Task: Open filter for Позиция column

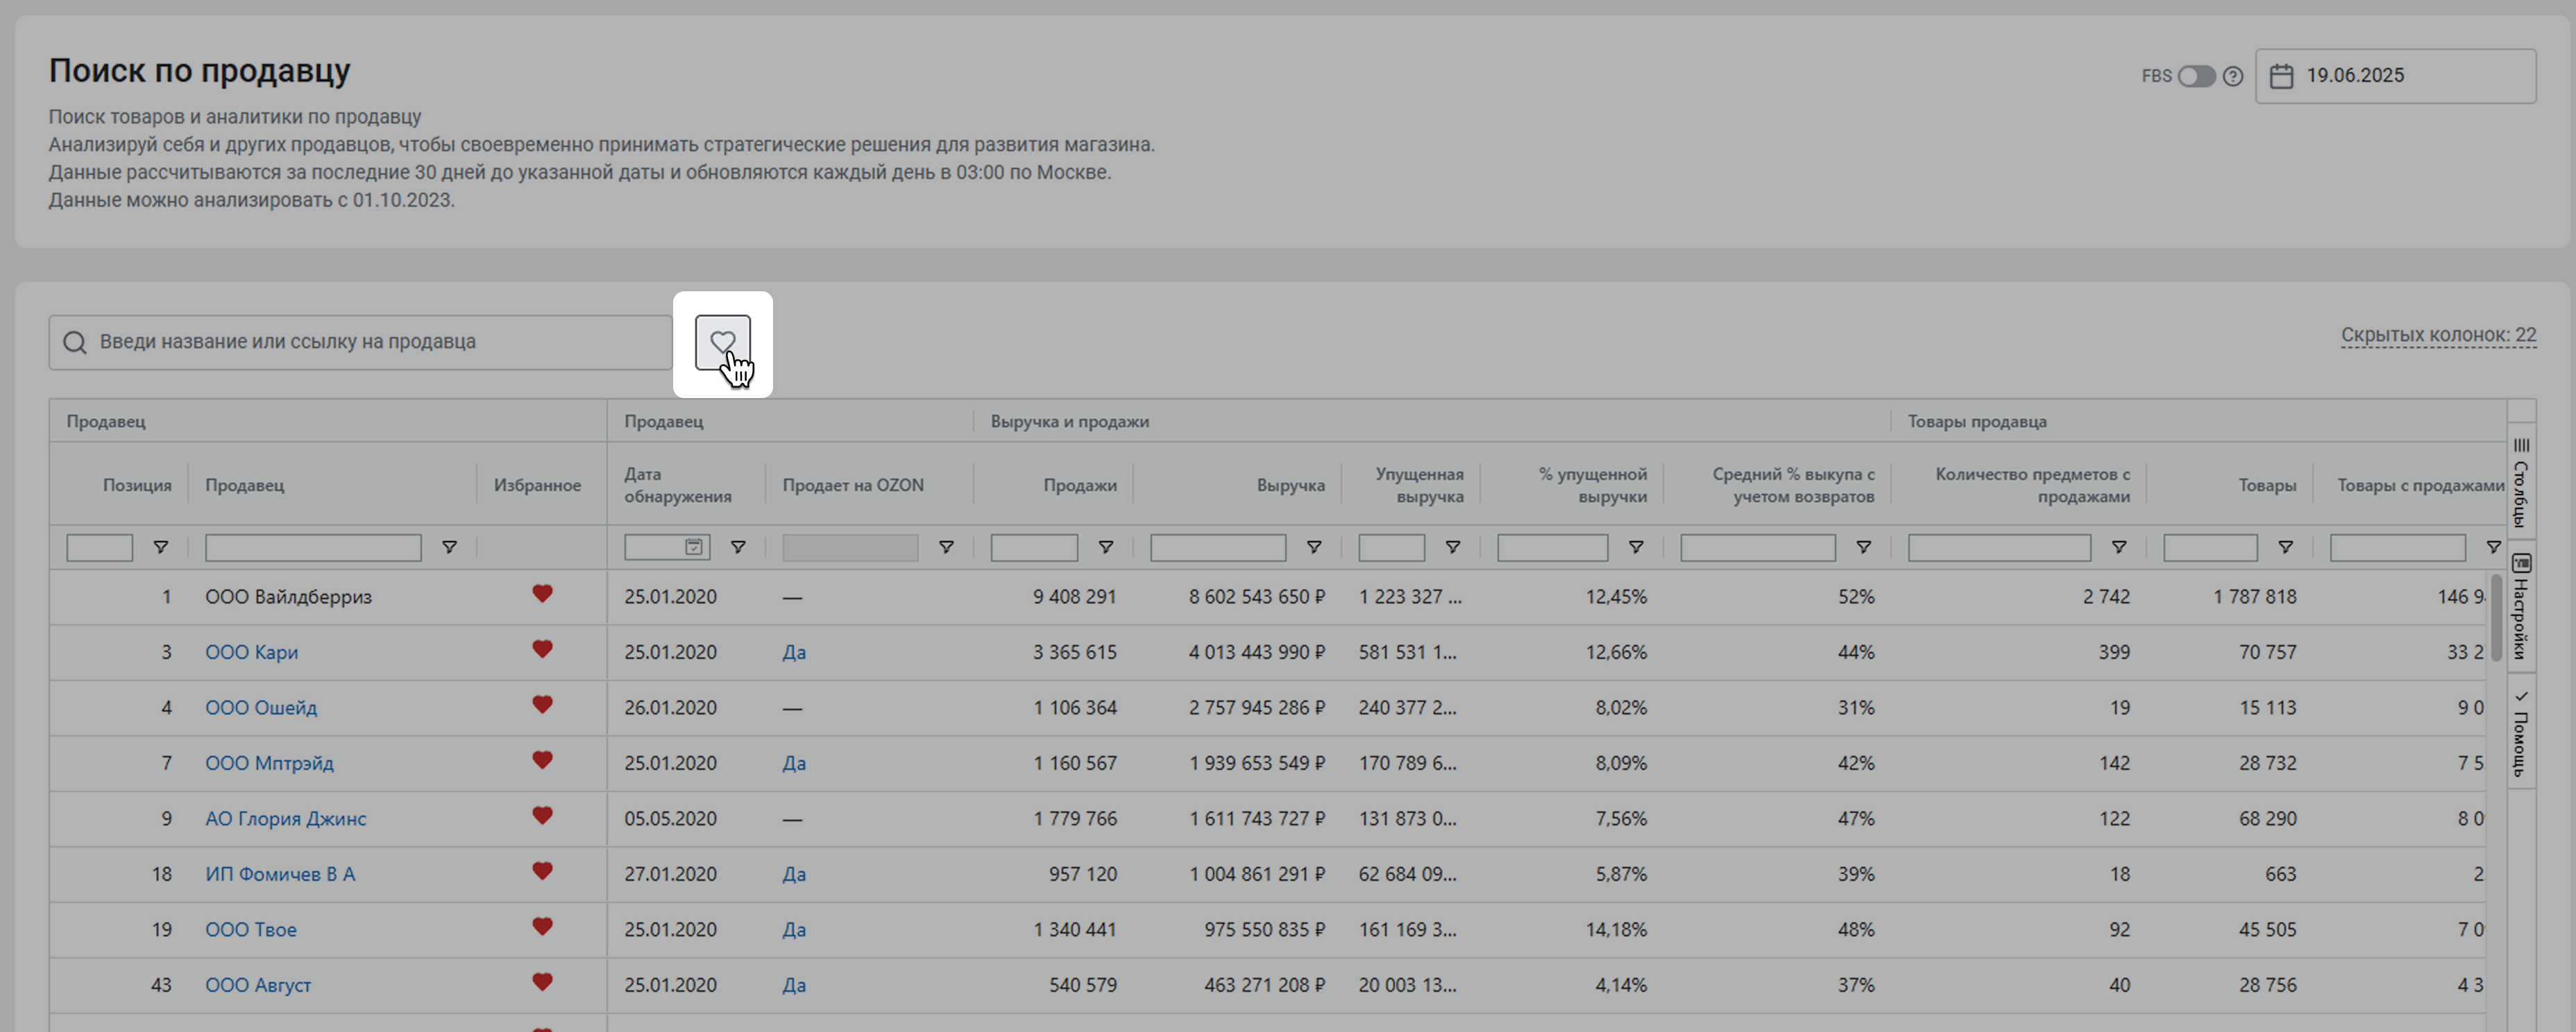Action: tap(160, 547)
